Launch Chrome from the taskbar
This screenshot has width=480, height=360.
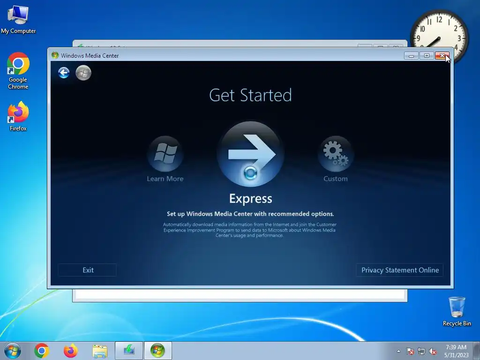42,351
